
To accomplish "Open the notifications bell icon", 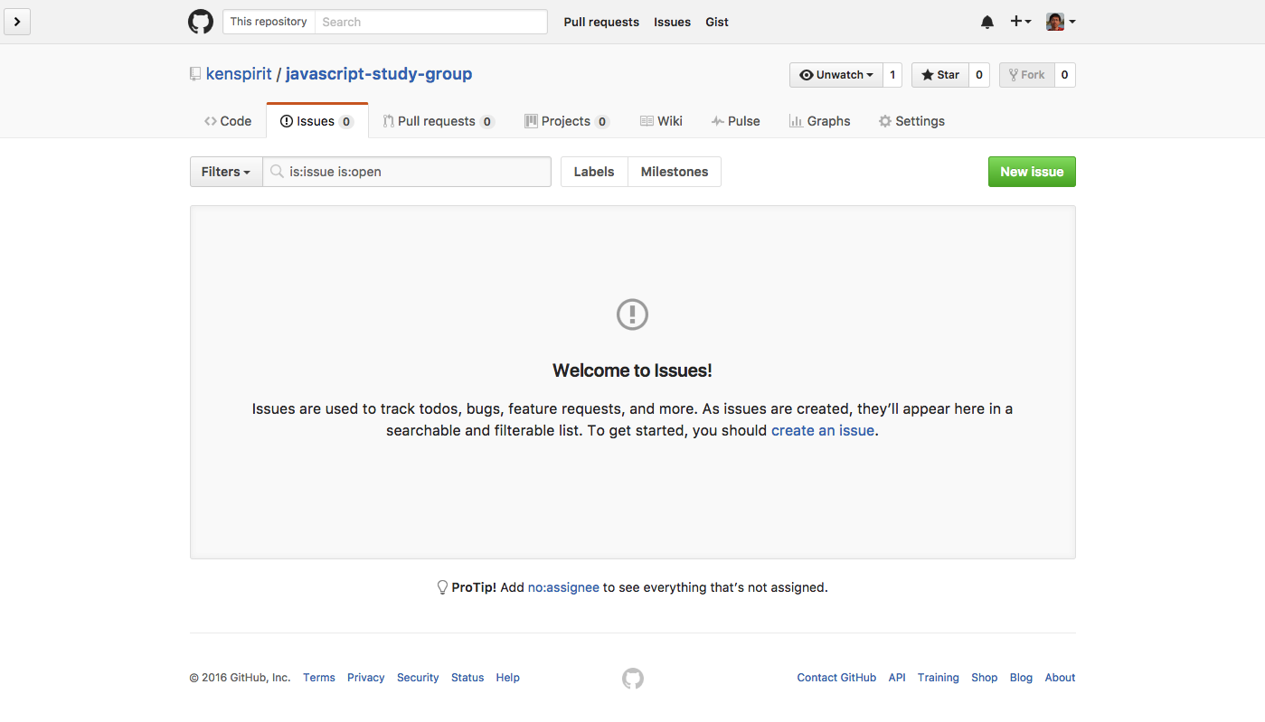I will click(987, 22).
